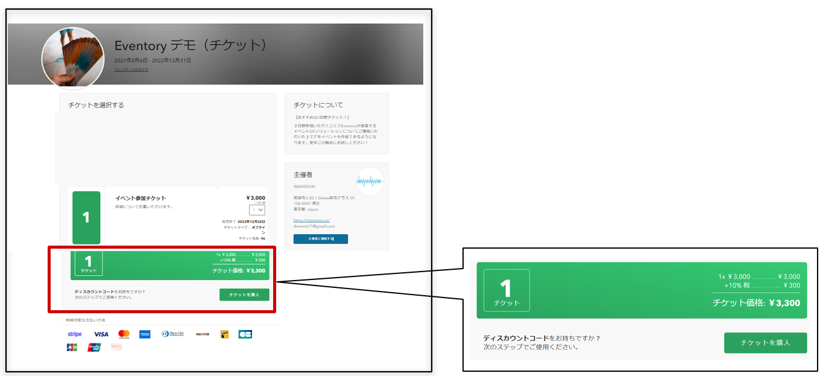Click the organizer email address ikevents71@gmail.com

(x=314, y=226)
